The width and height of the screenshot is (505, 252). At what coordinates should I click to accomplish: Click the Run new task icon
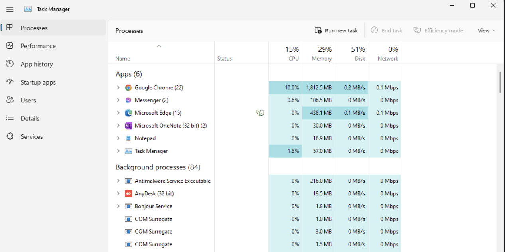click(318, 30)
